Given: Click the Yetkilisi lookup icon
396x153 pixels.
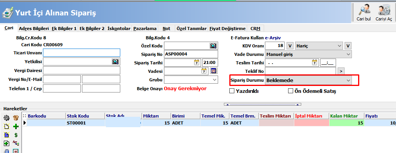Looking at the screenshot, I should click(115, 62).
